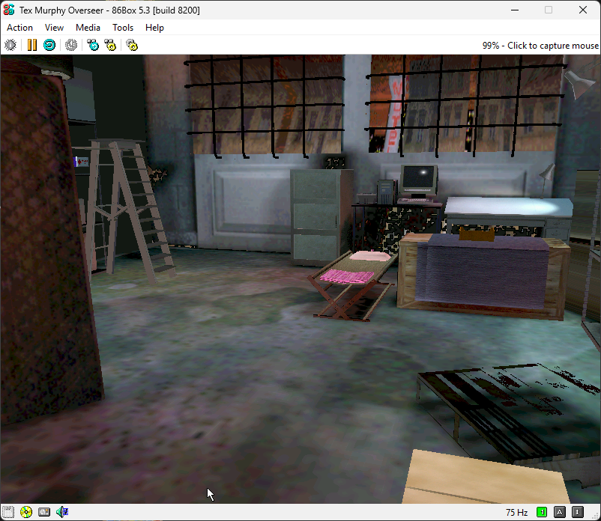This screenshot has height=521, width=601.
Task: Expand the Tools menu
Action: [123, 28]
